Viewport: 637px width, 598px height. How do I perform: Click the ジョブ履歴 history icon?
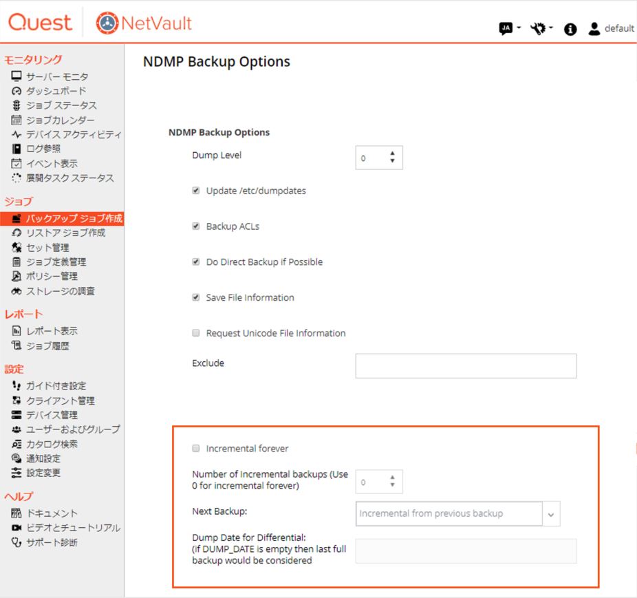coord(17,345)
